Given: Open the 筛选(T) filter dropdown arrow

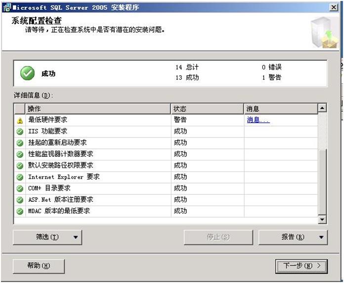Looking at the screenshot, I should (x=76, y=237).
